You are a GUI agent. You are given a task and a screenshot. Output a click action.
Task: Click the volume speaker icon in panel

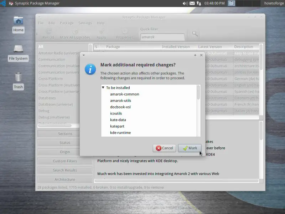(185, 3)
